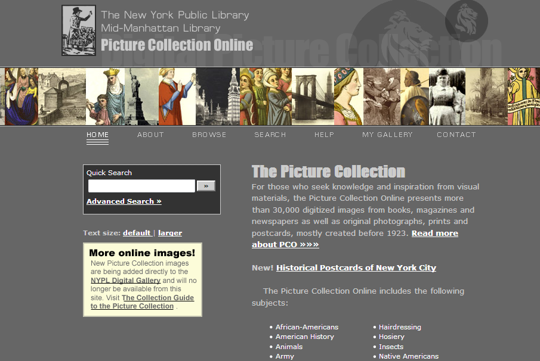Click the small lion emblem in header
540x361 pixels.
466,21
